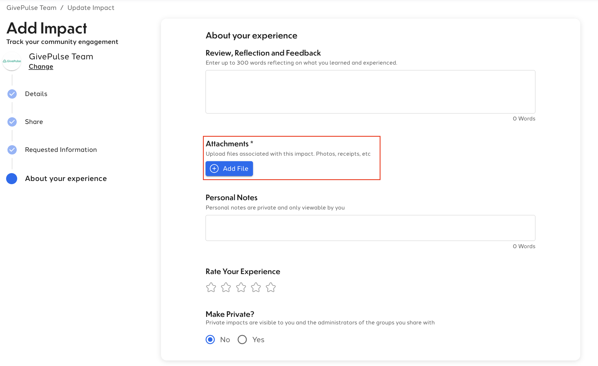The height and width of the screenshot is (366, 598).
Task: Focus the Review, Reflection and Feedback textarea
Action: 370,92
